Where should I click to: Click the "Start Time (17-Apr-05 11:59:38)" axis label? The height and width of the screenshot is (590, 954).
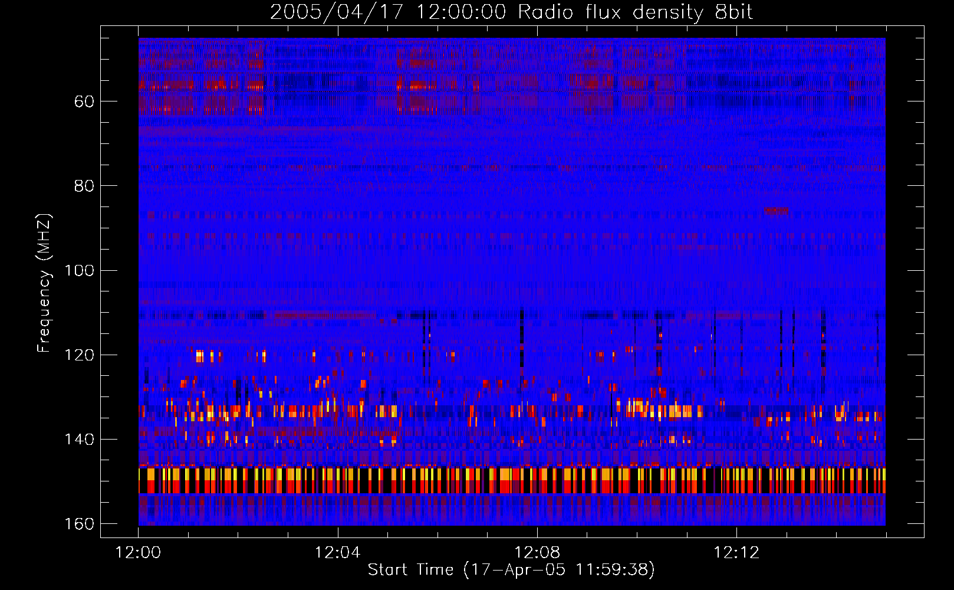click(x=511, y=570)
